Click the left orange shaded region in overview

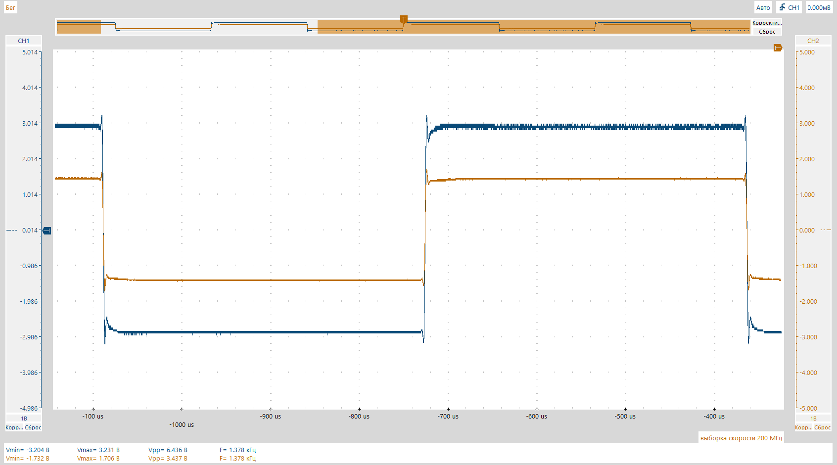pos(79,27)
